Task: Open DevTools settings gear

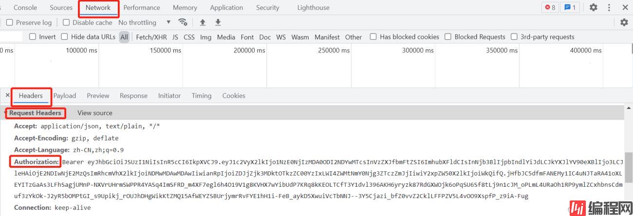Action: pos(593,7)
